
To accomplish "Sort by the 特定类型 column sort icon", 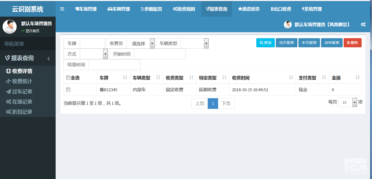I will [x=225, y=77].
